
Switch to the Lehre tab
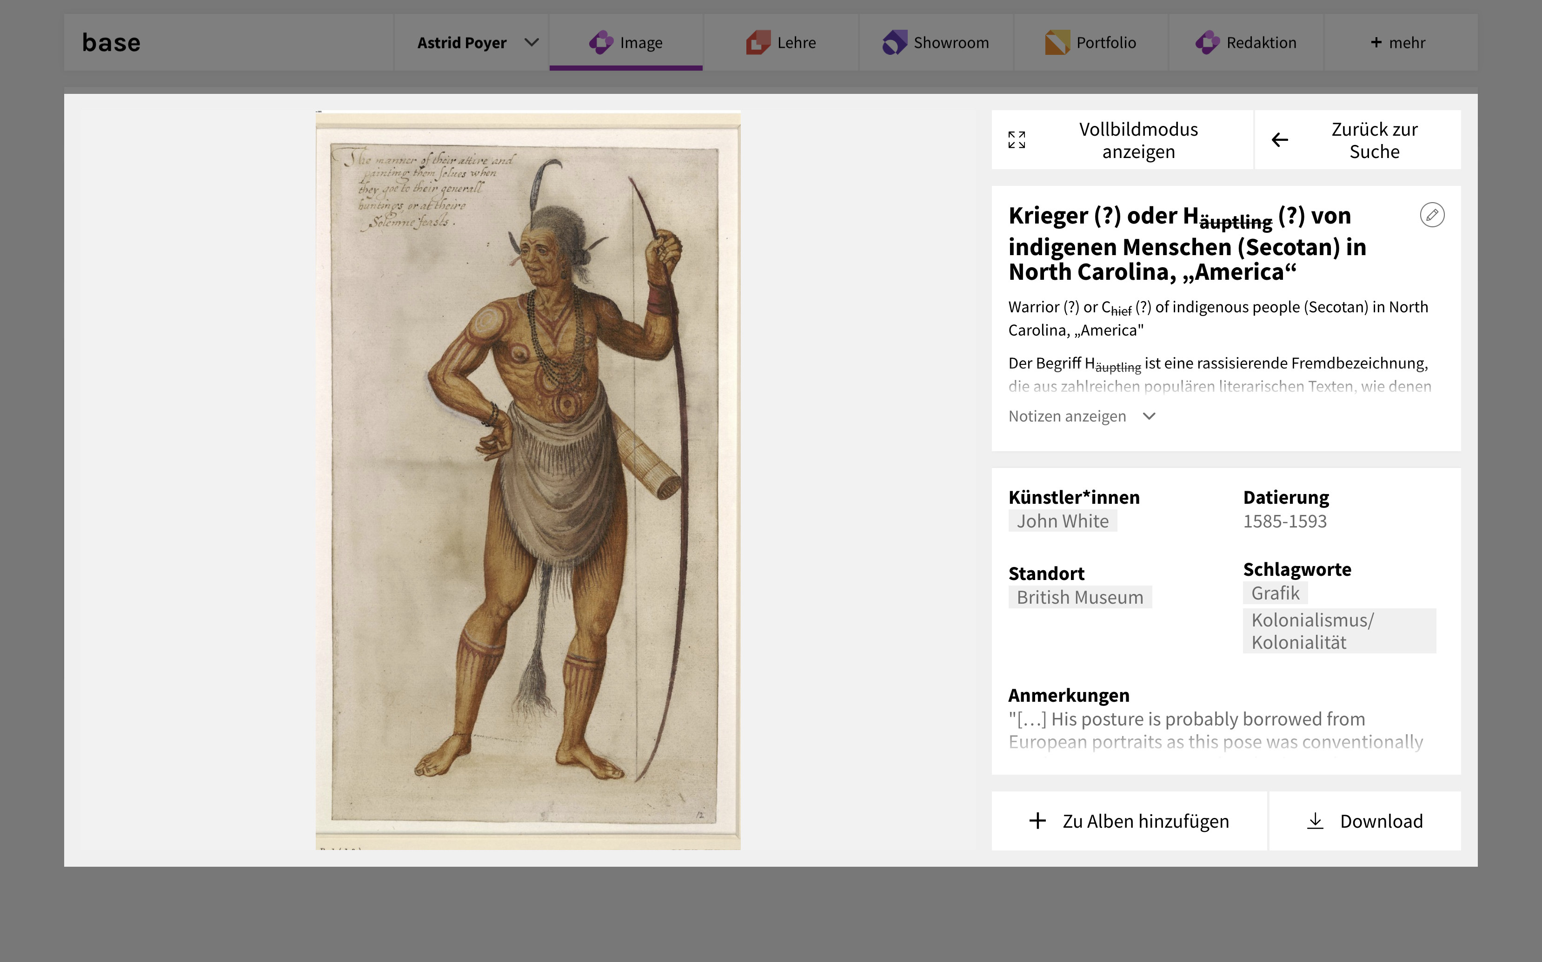pyautogui.click(x=781, y=43)
